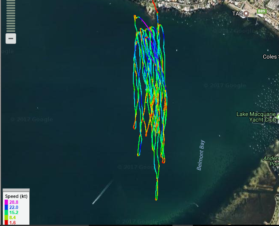Click the B89 road shield
279x226 pixels.
tap(262, 11)
